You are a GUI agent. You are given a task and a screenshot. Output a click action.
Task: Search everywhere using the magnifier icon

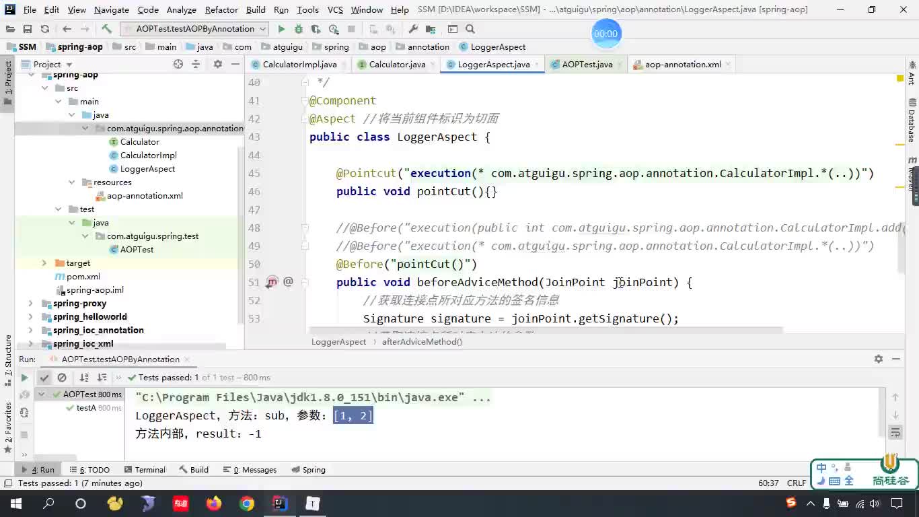tap(470, 29)
